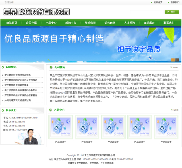
Task: Open 新闻中心 navigation menu item
Action: coord(71,23)
